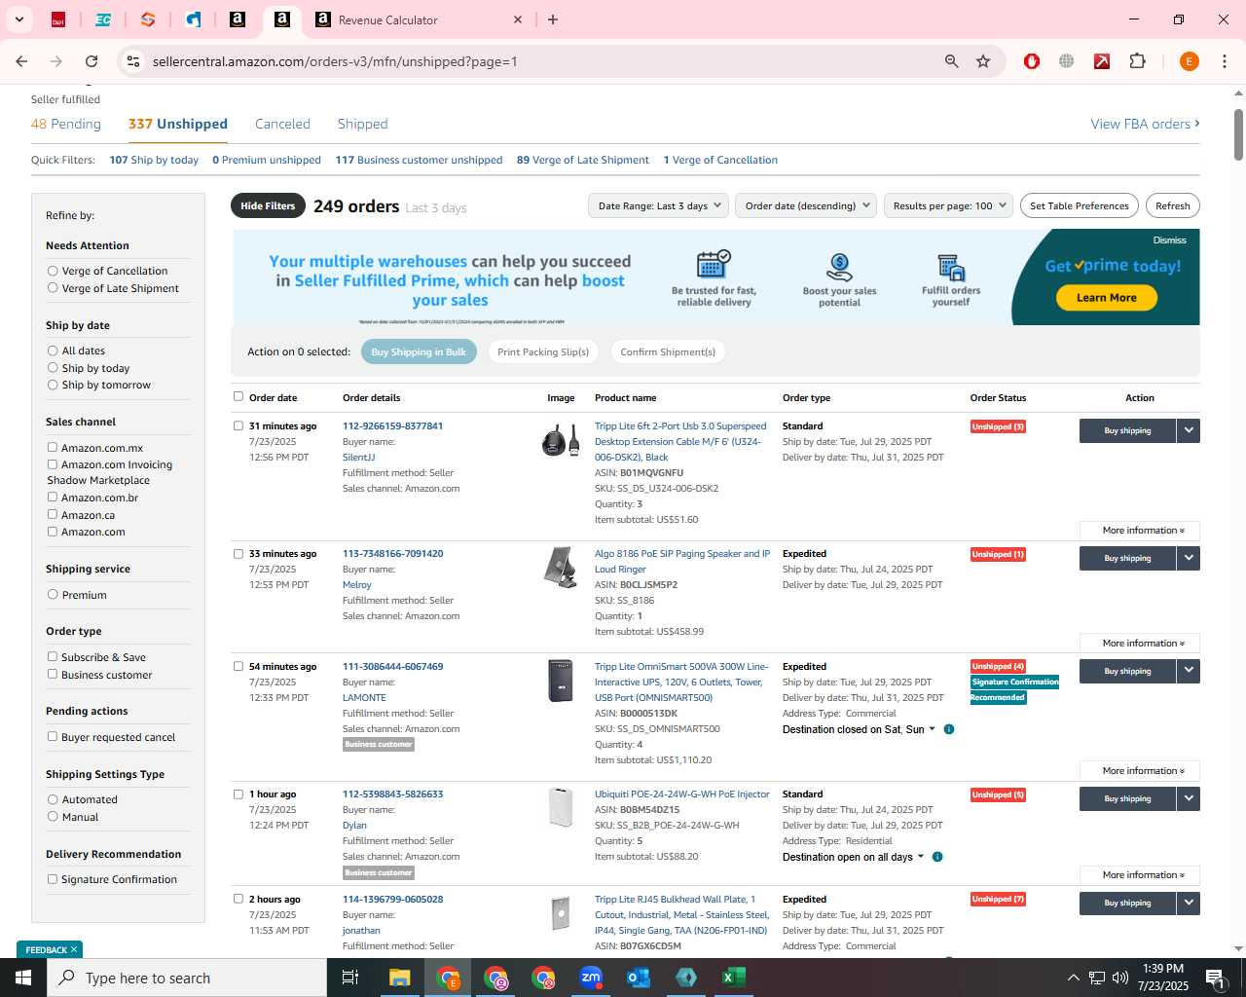Open Zoom app from taskbar
This screenshot has width=1246, height=997.
point(591,978)
